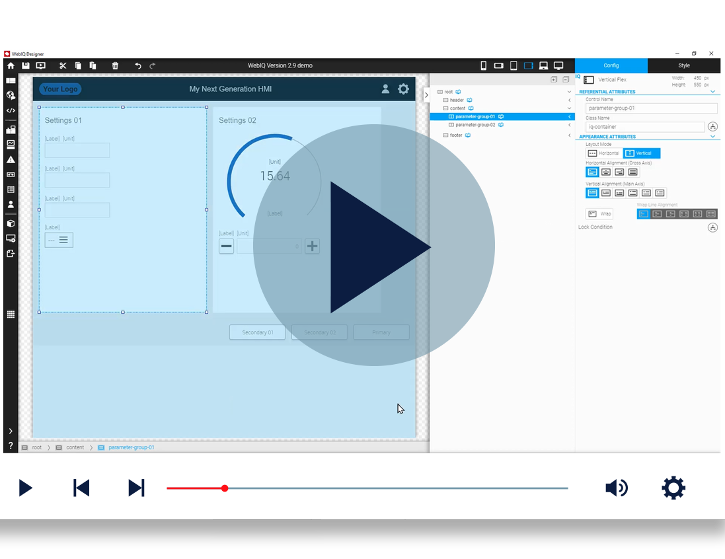Switch to the Style tab
This screenshot has height=559, width=725.
pyautogui.click(x=684, y=65)
